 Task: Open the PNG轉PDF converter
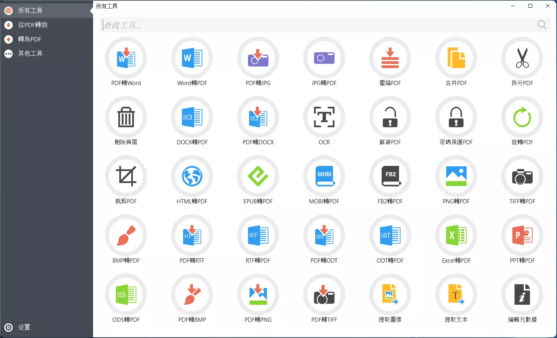(x=456, y=176)
